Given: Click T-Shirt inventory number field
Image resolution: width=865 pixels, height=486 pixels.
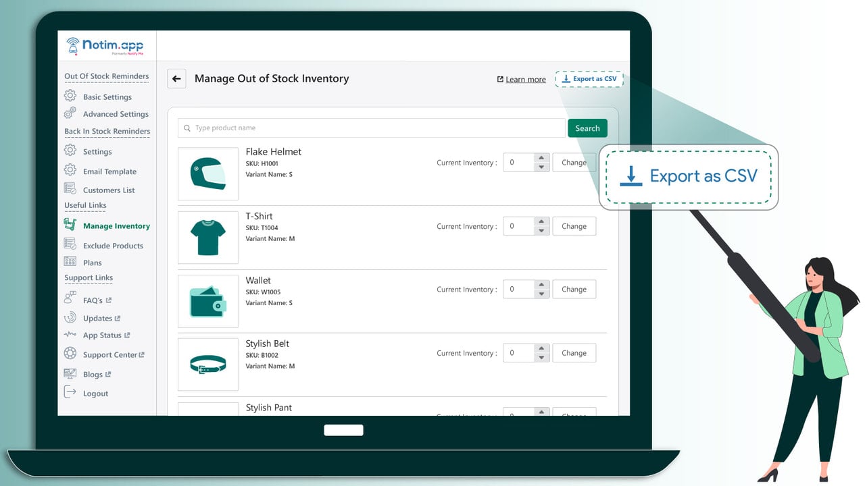Looking at the screenshot, I should 519,226.
